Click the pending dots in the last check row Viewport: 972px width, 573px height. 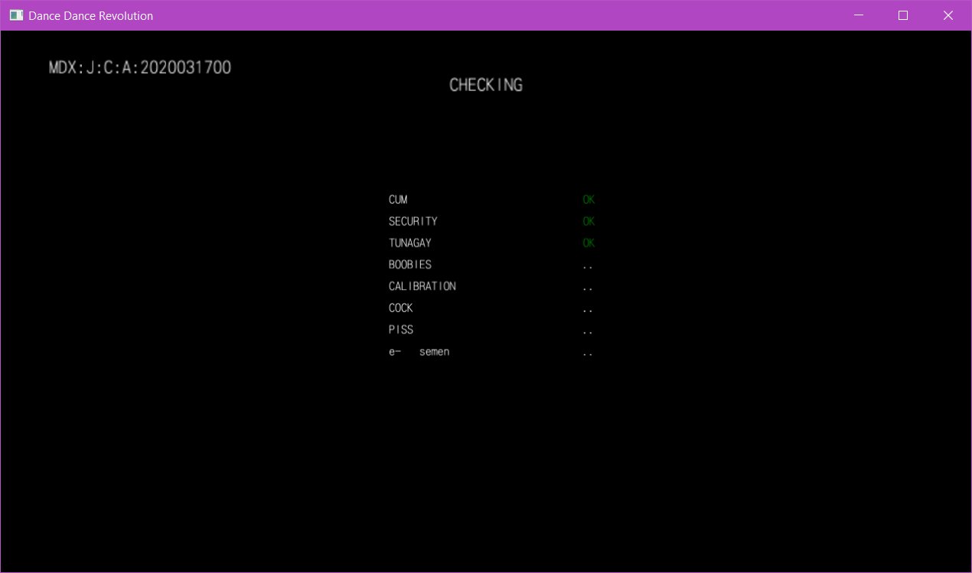[x=587, y=354]
